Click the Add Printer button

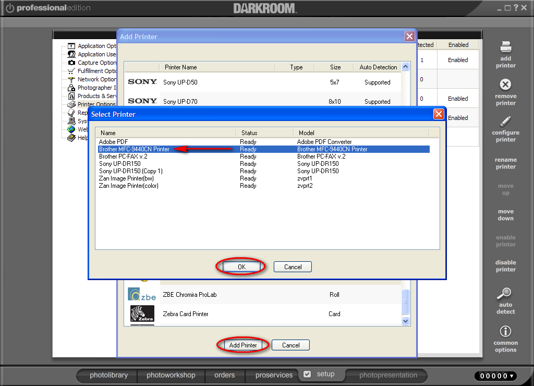pos(243,345)
